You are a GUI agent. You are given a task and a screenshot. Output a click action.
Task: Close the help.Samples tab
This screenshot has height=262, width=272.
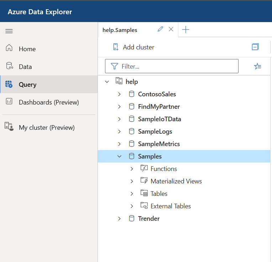tap(171, 29)
